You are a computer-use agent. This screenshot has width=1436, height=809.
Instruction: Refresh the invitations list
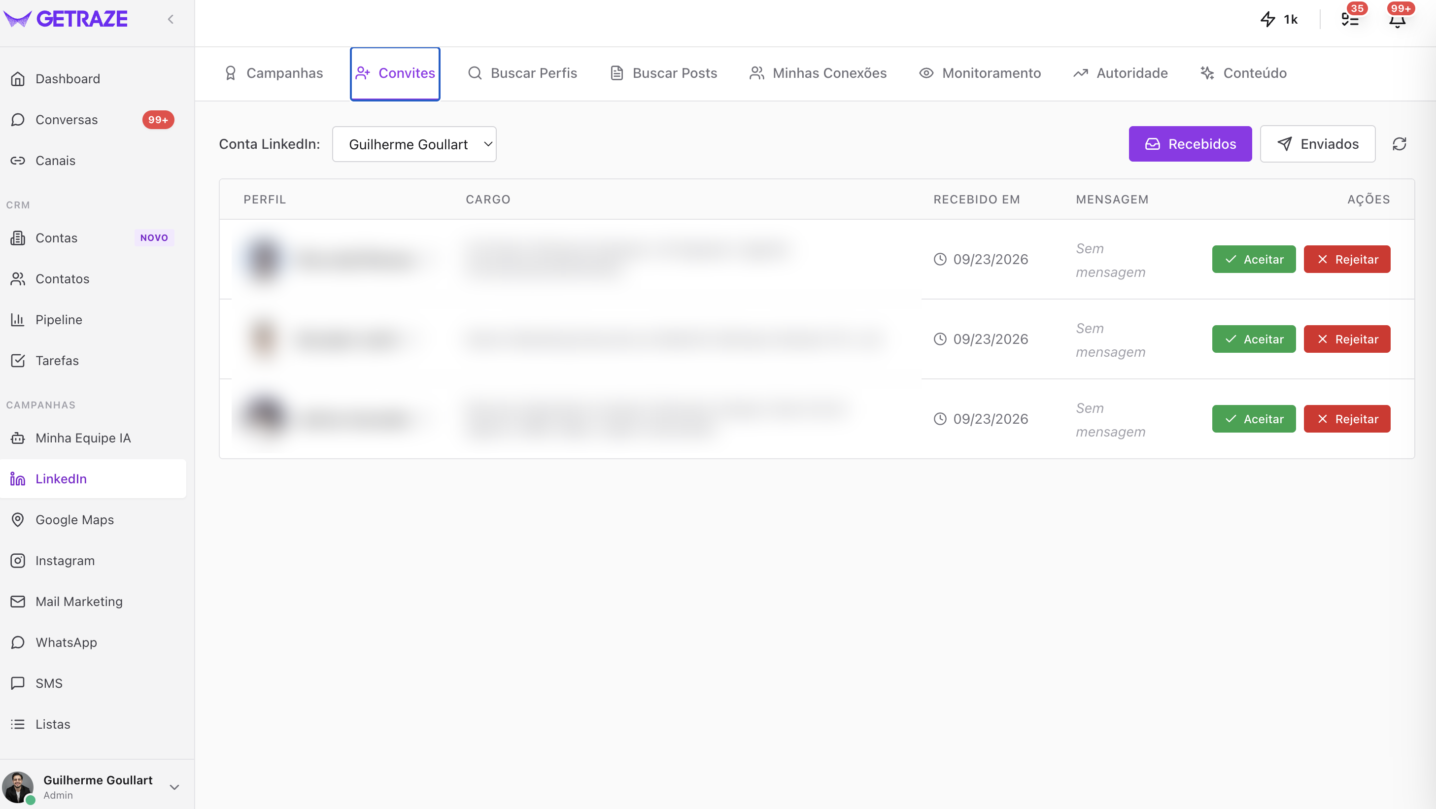[x=1399, y=144]
